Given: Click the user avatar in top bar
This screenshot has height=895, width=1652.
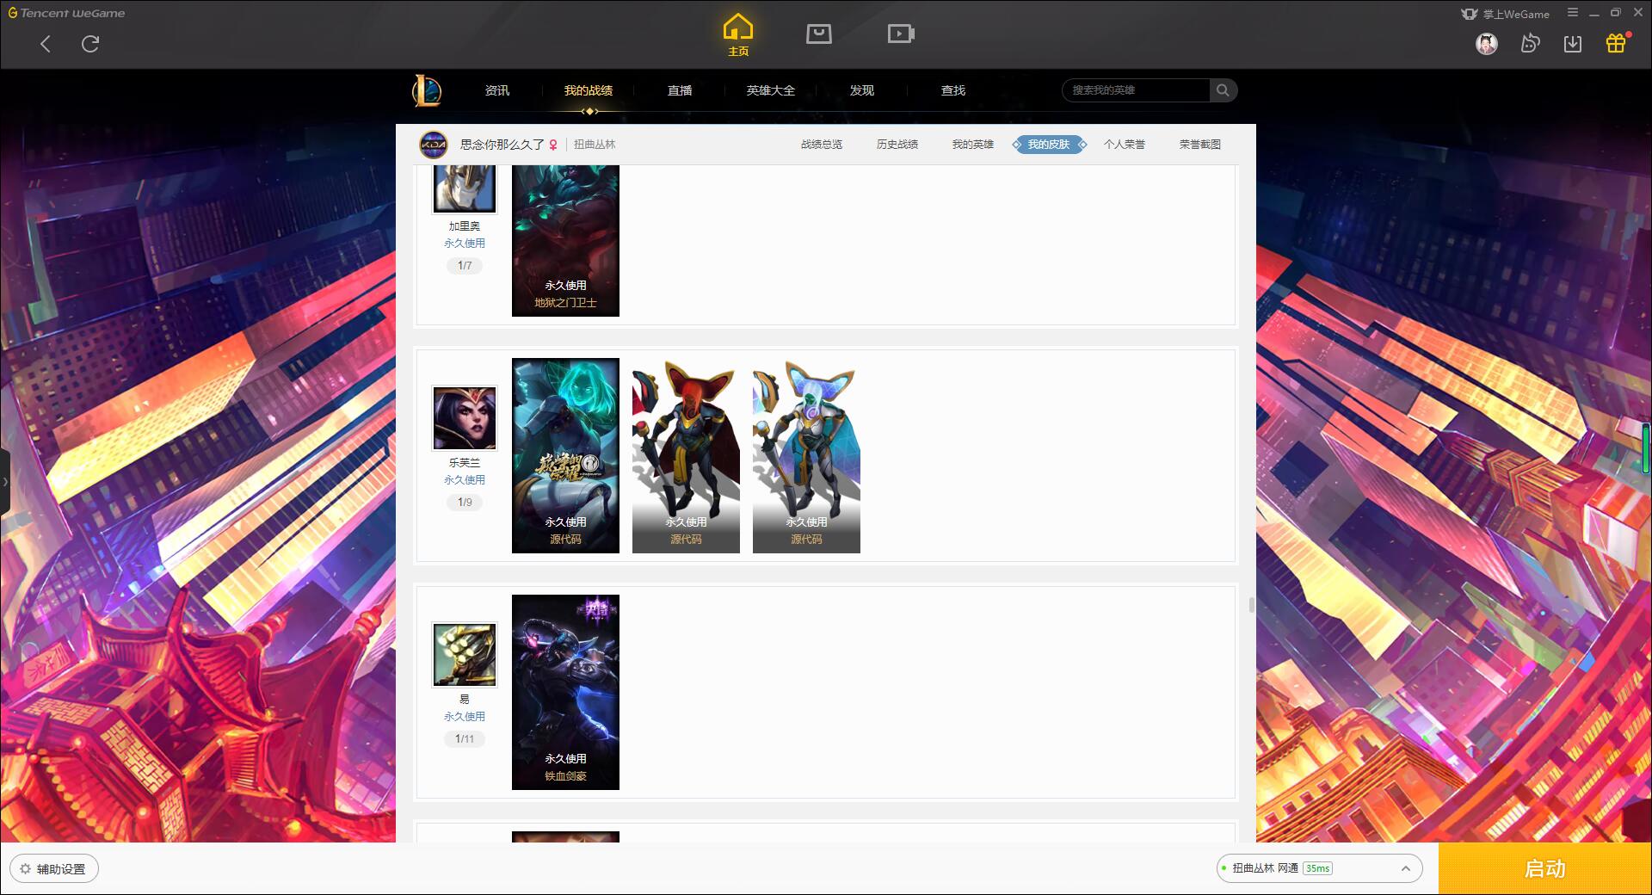Looking at the screenshot, I should 1486,43.
